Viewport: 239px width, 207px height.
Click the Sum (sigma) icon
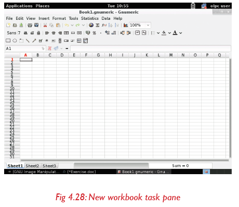98,25
